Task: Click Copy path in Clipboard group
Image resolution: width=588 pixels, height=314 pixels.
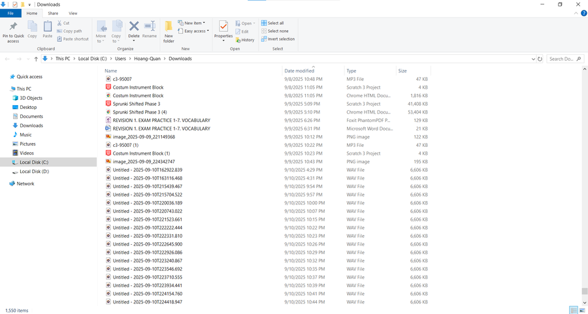Action: [x=69, y=31]
